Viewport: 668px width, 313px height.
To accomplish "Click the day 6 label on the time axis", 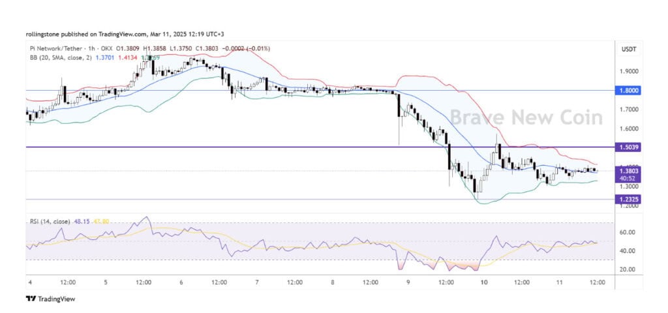I will point(181,282).
